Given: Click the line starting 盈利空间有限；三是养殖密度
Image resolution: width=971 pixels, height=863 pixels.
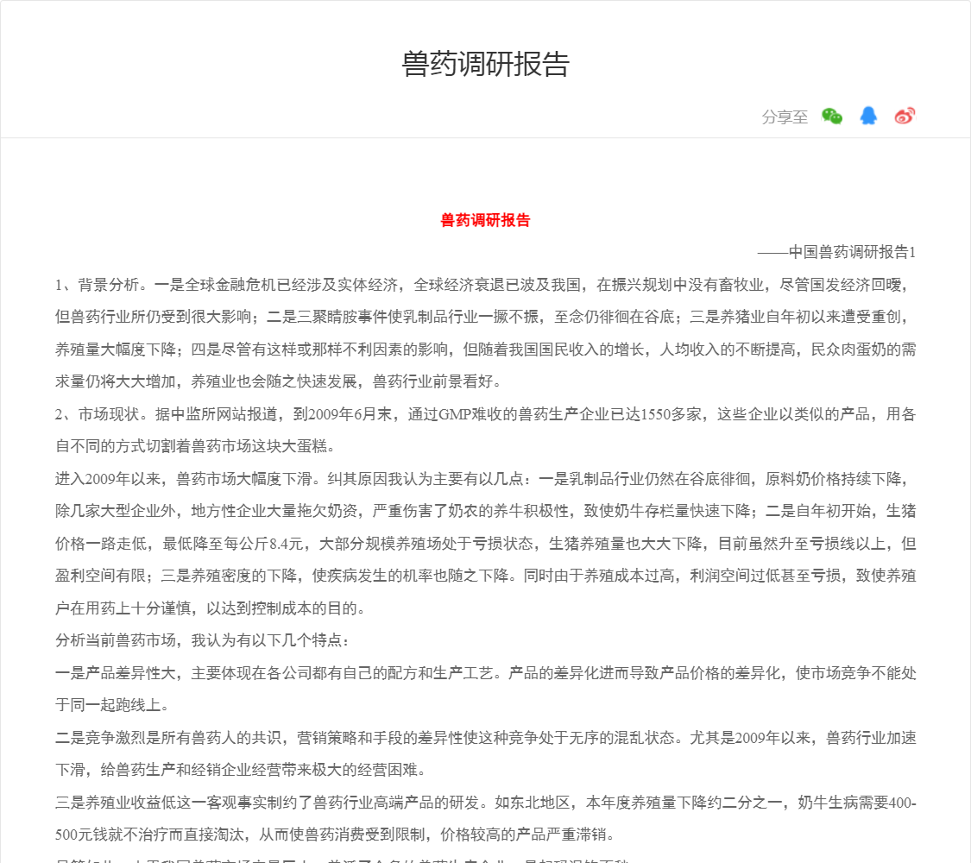Looking at the screenshot, I should coord(485,576).
